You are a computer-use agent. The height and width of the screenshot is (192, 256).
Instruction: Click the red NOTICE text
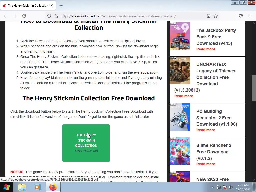17,172
